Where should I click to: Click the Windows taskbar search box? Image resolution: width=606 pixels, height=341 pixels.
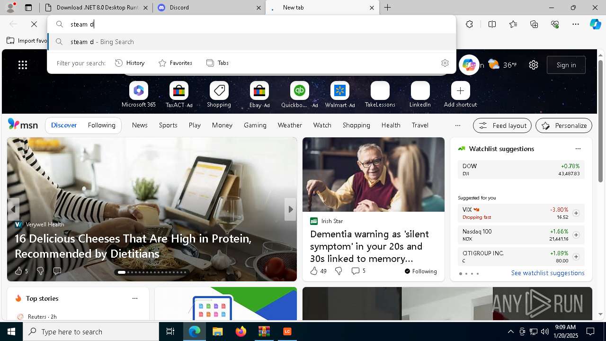(x=91, y=332)
